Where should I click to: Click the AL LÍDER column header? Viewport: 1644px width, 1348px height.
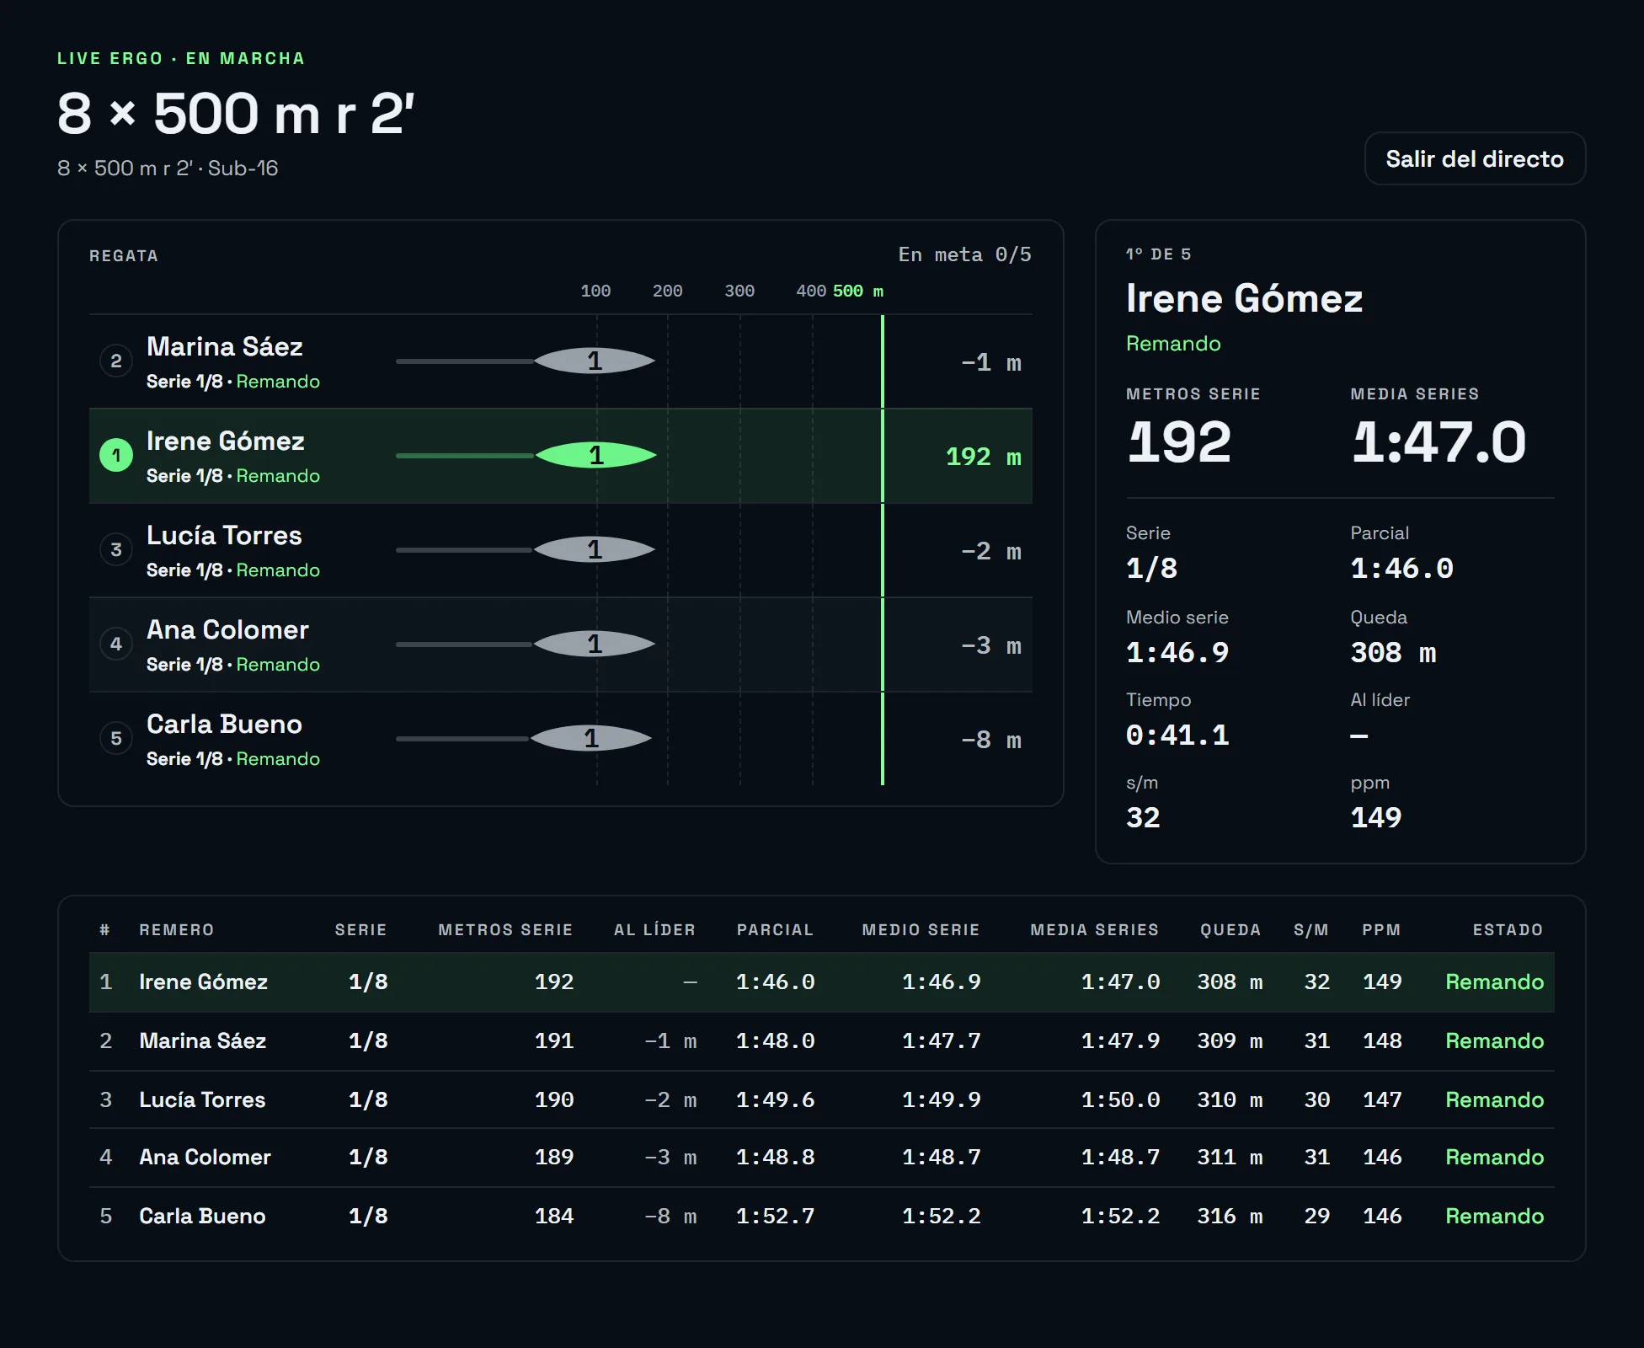(654, 929)
